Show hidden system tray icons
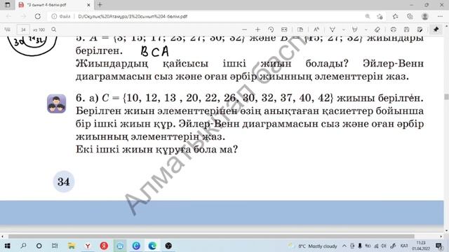449x252 pixels. [x=344, y=246]
